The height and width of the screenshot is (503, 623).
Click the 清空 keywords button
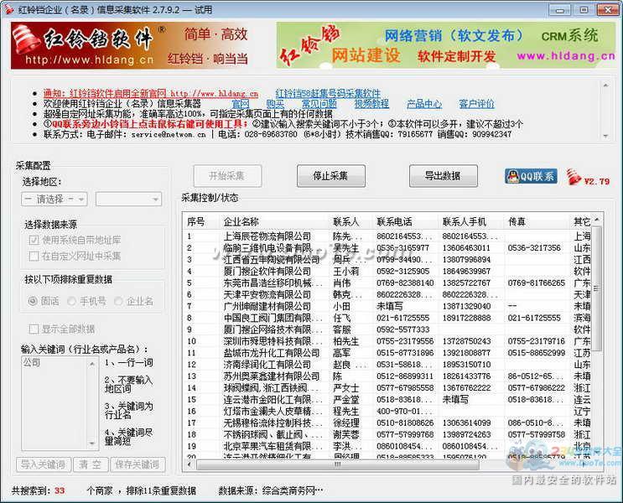91,464
